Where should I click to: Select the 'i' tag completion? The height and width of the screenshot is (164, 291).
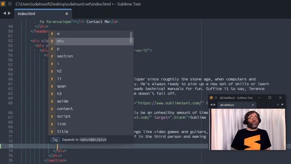point(91,64)
